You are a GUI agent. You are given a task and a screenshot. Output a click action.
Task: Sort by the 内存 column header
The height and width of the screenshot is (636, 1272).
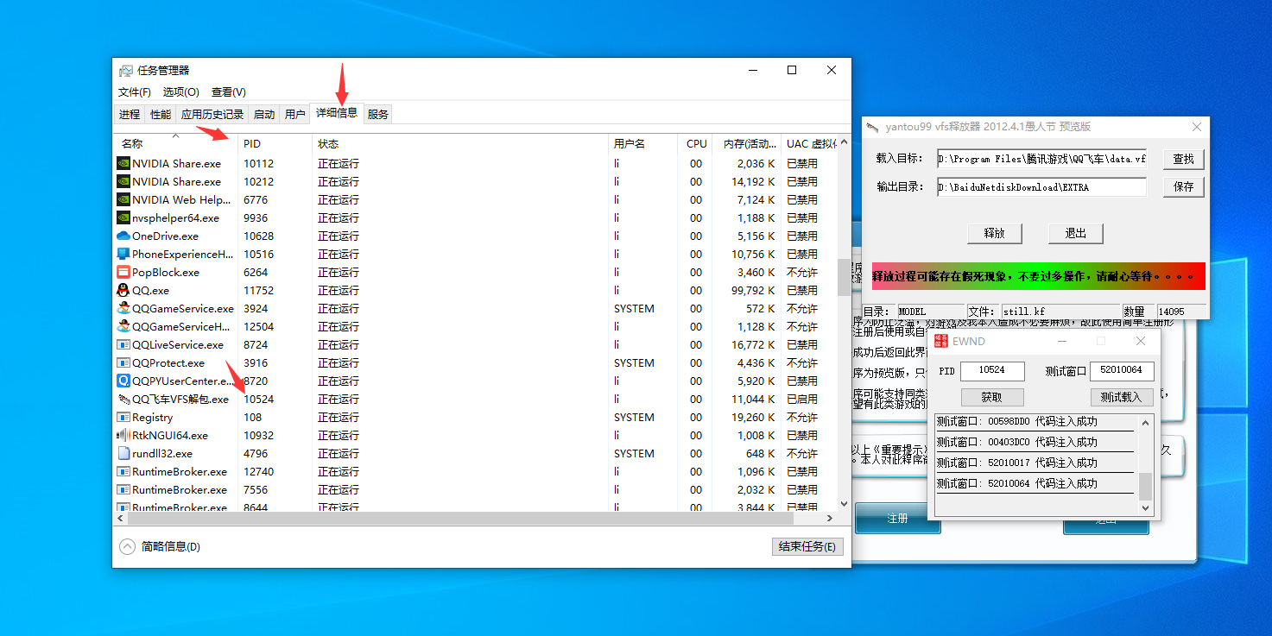pos(748,143)
